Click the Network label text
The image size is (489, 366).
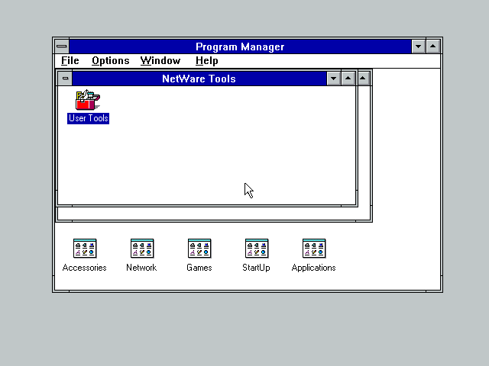[x=141, y=268]
